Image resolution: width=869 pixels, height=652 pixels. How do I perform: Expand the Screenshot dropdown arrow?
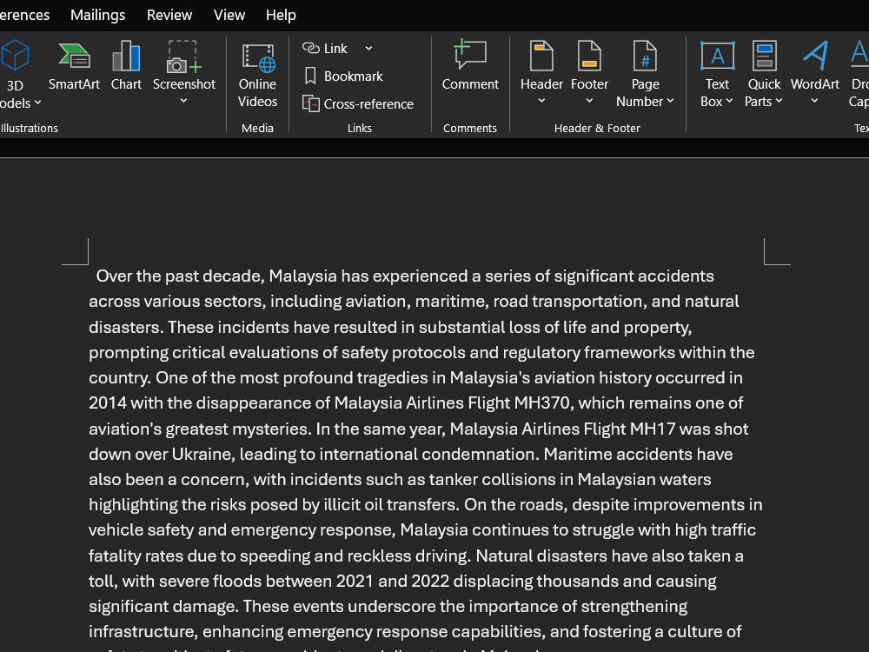[x=183, y=101]
